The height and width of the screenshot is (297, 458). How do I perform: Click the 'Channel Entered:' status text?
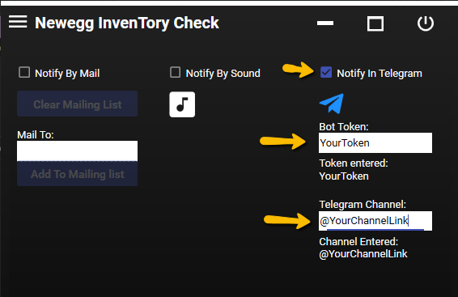(358, 242)
